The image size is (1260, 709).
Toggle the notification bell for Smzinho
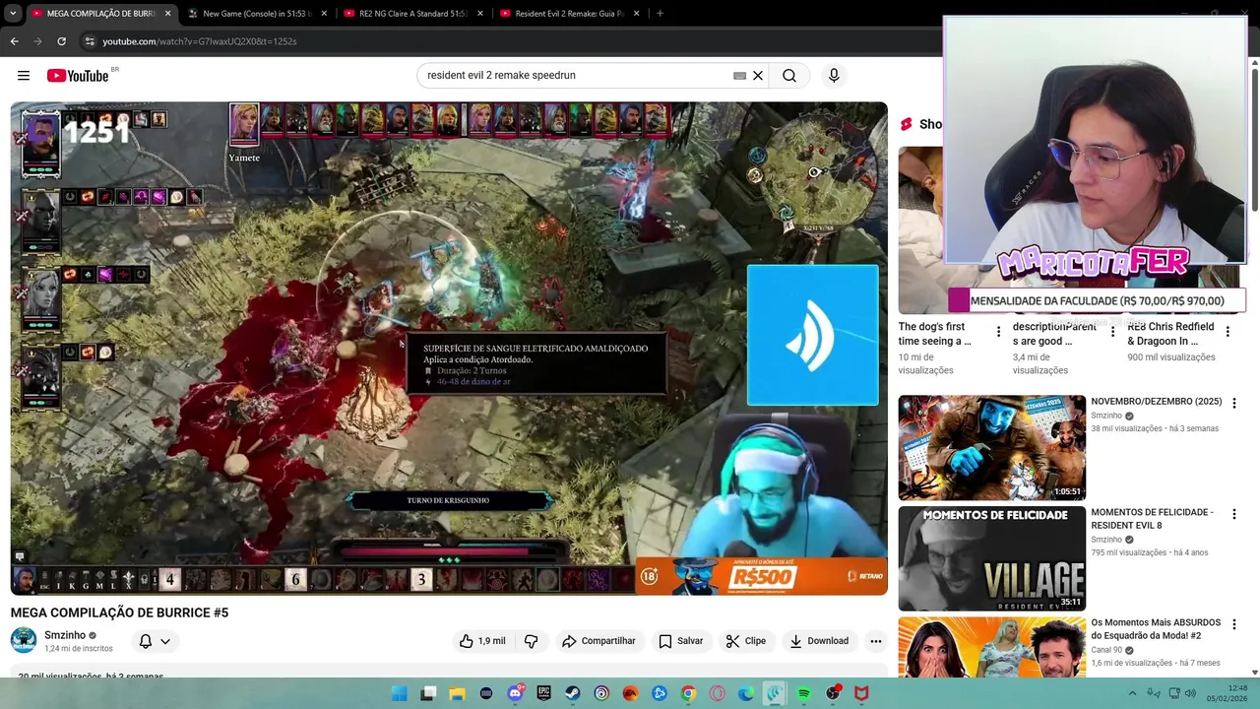pos(146,641)
